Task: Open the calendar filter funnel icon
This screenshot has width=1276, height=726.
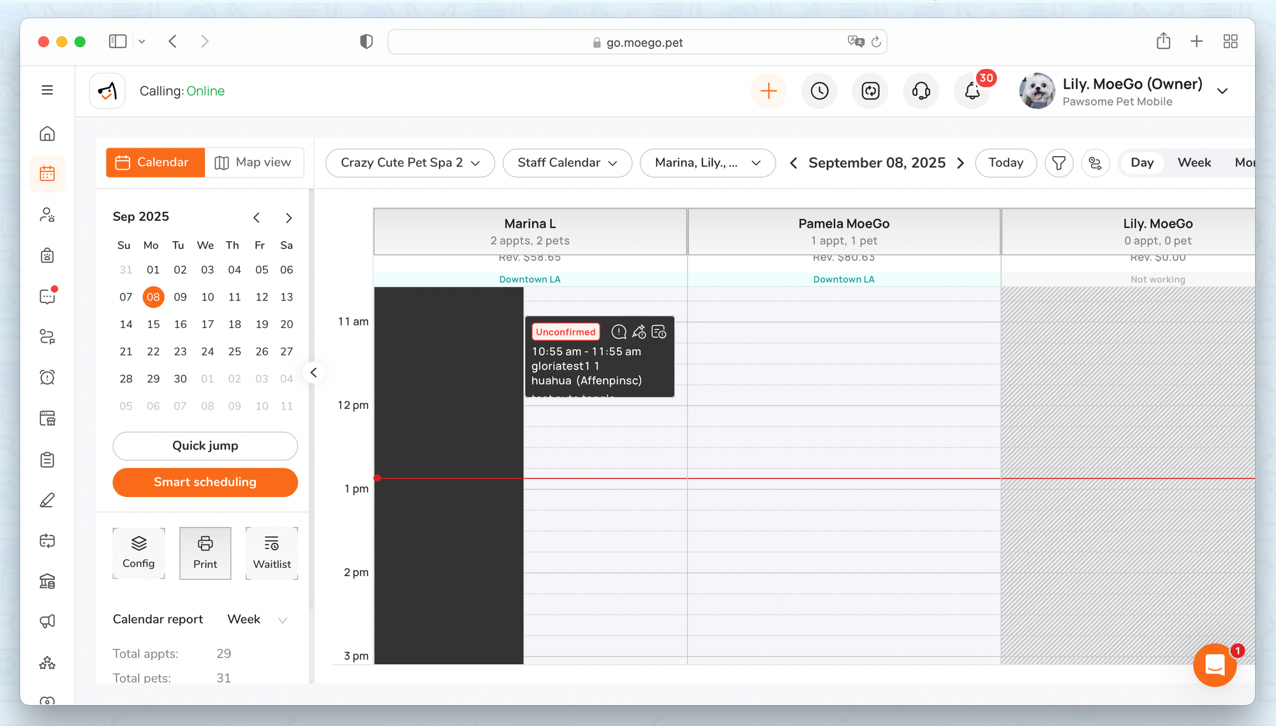Action: [1058, 163]
